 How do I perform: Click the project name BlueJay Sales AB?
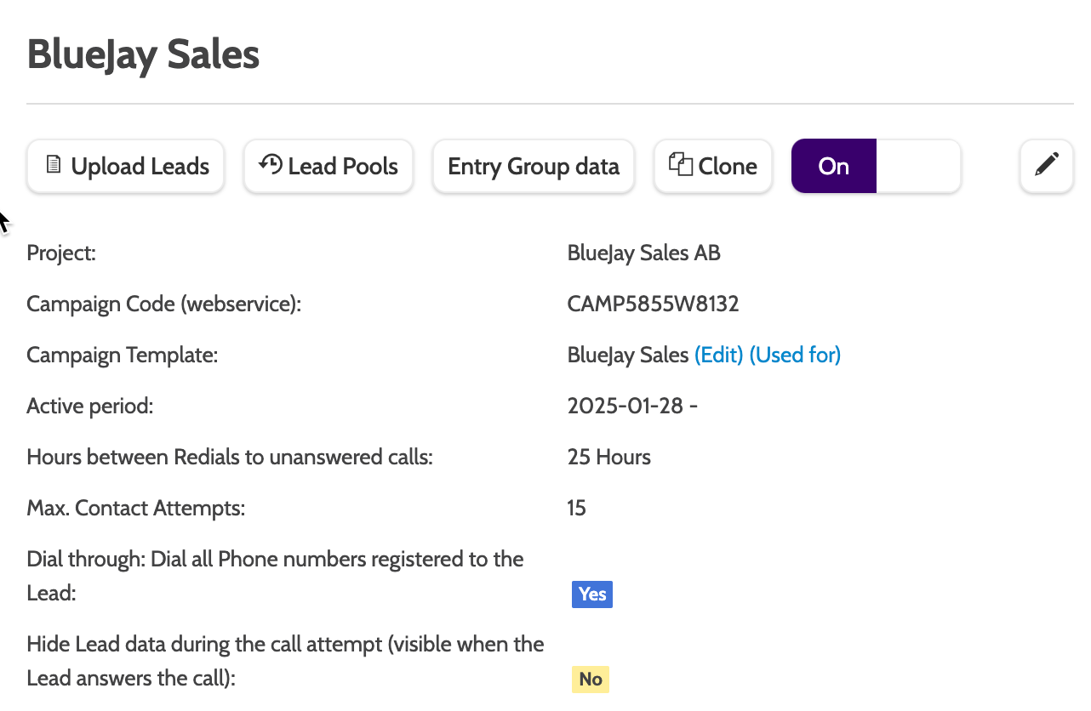(x=643, y=253)
